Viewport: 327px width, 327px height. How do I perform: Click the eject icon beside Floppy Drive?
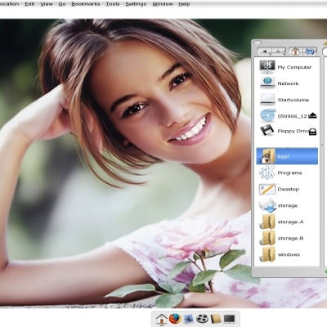313,132
